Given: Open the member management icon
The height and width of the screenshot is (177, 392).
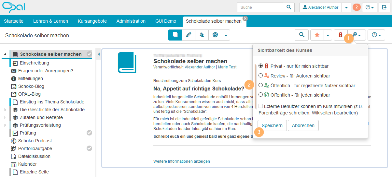Looking at the screenshot, I should (202, 35).
